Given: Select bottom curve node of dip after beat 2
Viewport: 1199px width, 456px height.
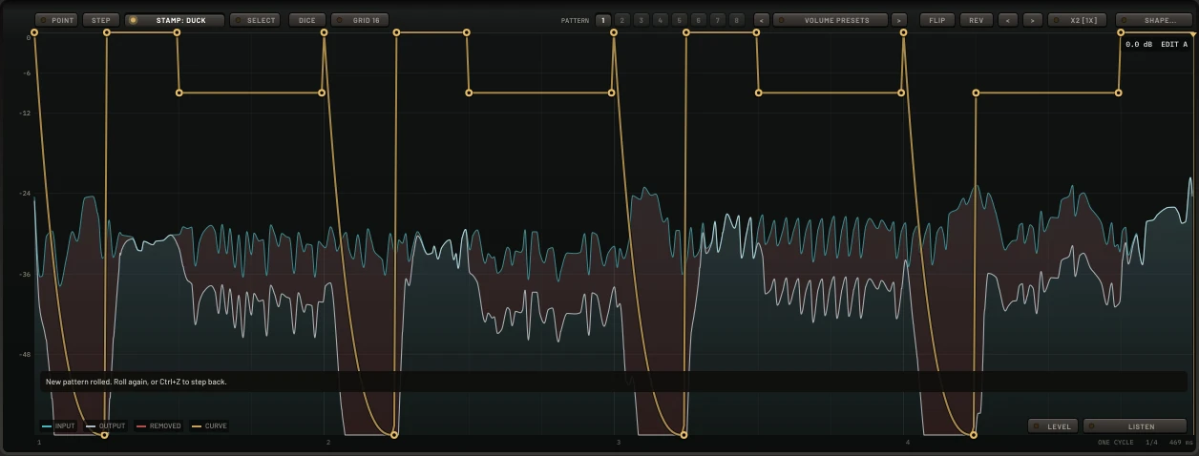Looking at the screenshot, I should (394, 435).
